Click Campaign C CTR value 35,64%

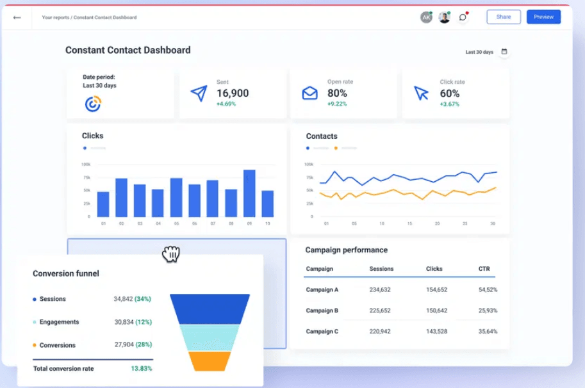[488, 332]
